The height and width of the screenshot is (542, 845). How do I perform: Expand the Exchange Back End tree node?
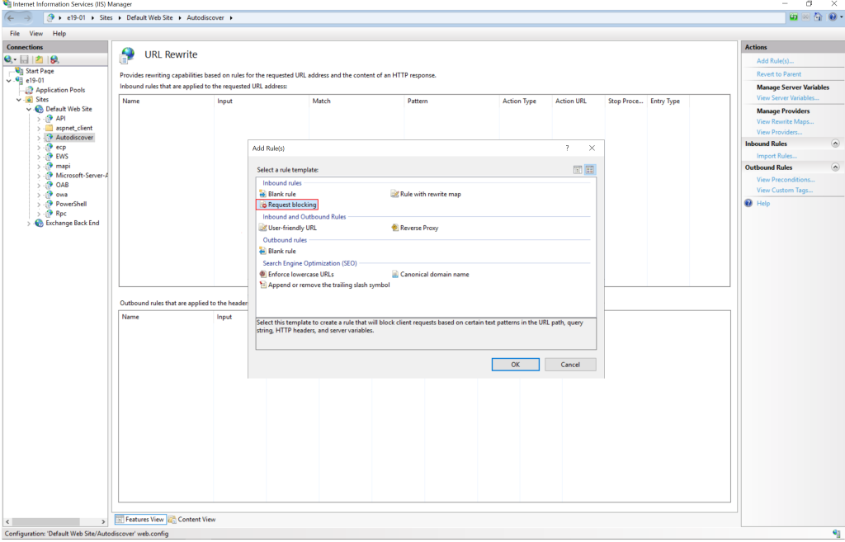[x=29, y=223]
